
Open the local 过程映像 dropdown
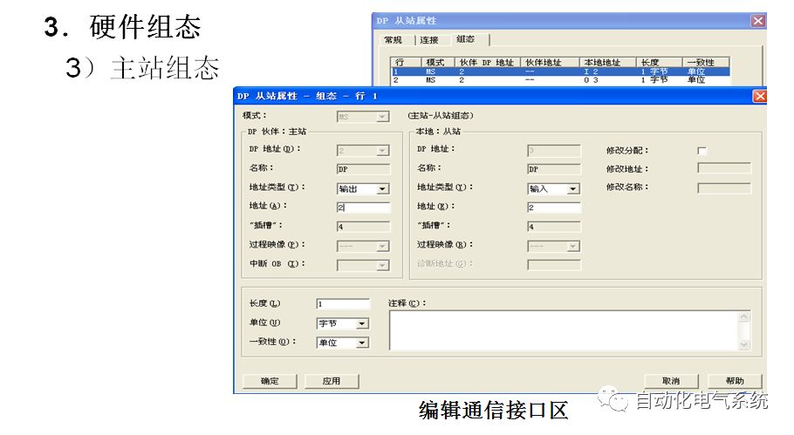[572, 247]
